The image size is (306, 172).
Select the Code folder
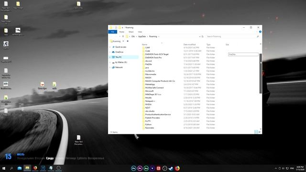(148, 51)
